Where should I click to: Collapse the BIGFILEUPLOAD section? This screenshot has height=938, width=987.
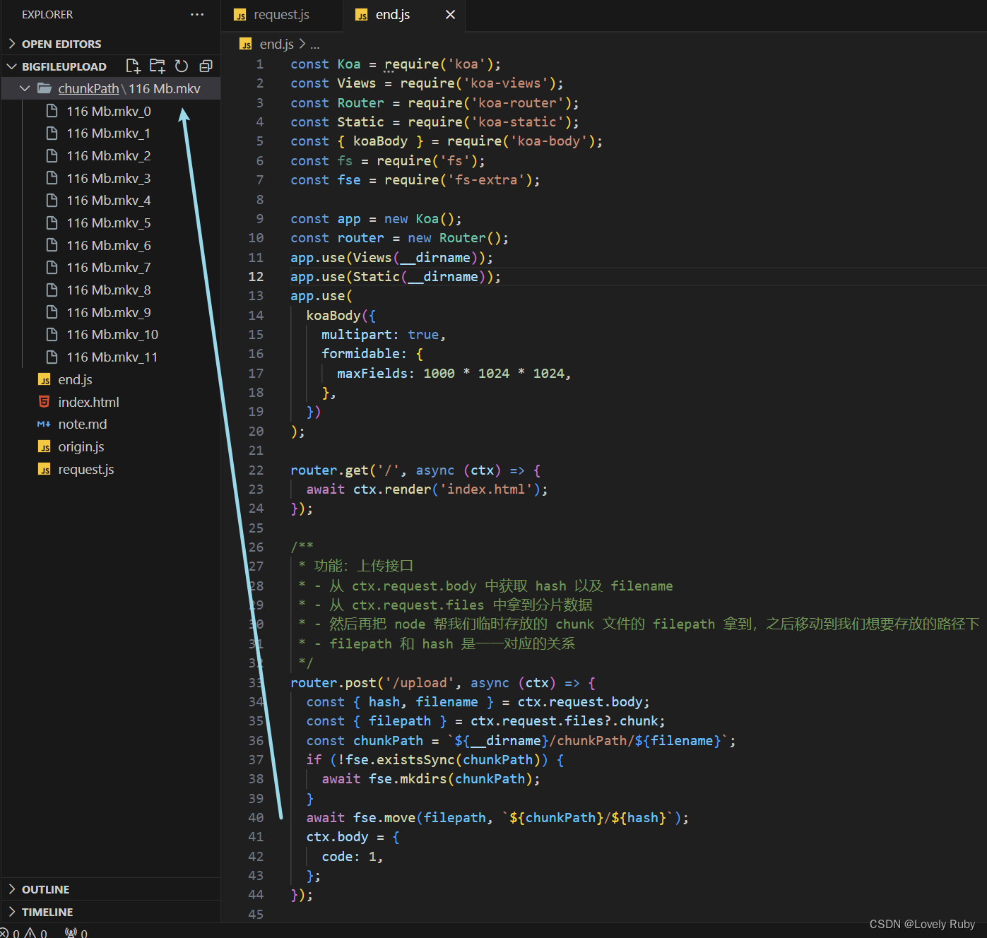(x=64, y=66)
